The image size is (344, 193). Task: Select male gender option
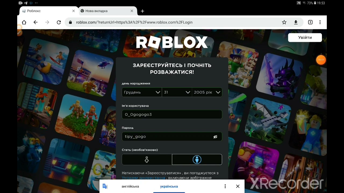197,159
